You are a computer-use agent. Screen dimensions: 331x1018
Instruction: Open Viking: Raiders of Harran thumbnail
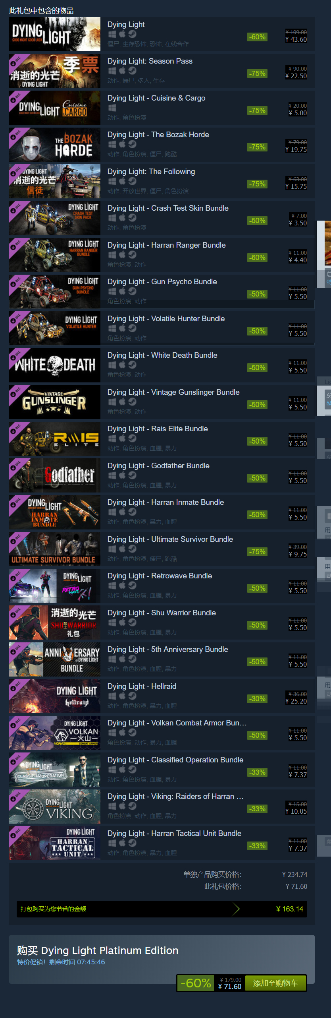(x=55, y=807)
